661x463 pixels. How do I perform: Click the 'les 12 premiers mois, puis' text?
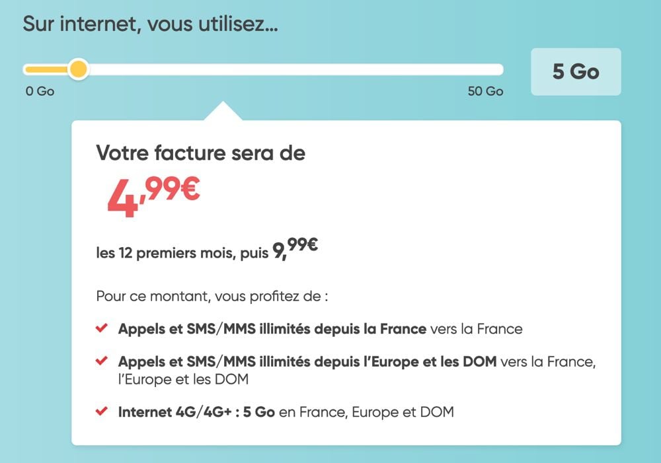182,253
